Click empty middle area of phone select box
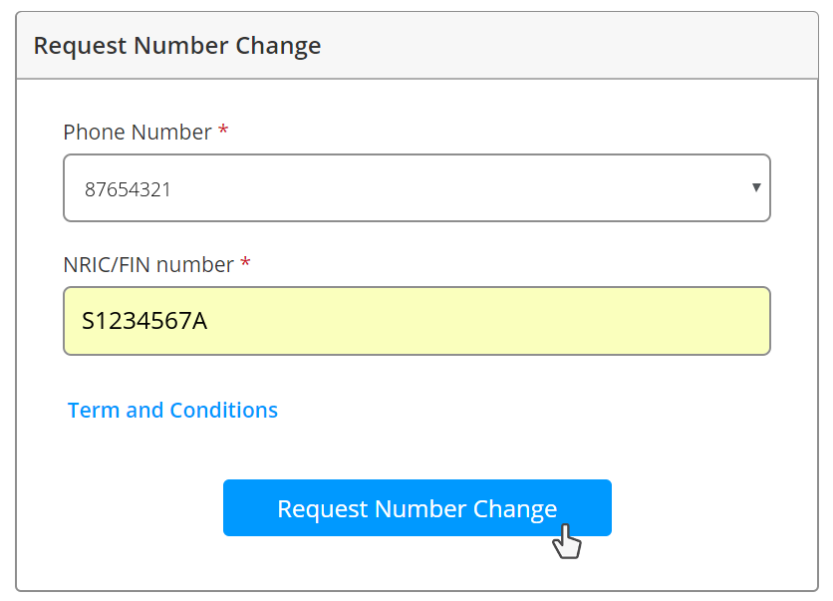 tap(448, 187)
